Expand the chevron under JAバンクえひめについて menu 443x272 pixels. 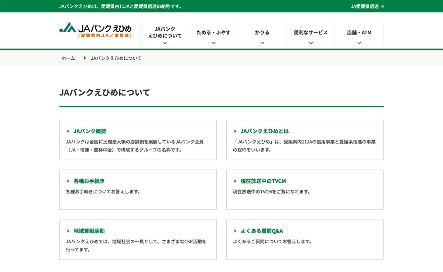click(165, 43)
